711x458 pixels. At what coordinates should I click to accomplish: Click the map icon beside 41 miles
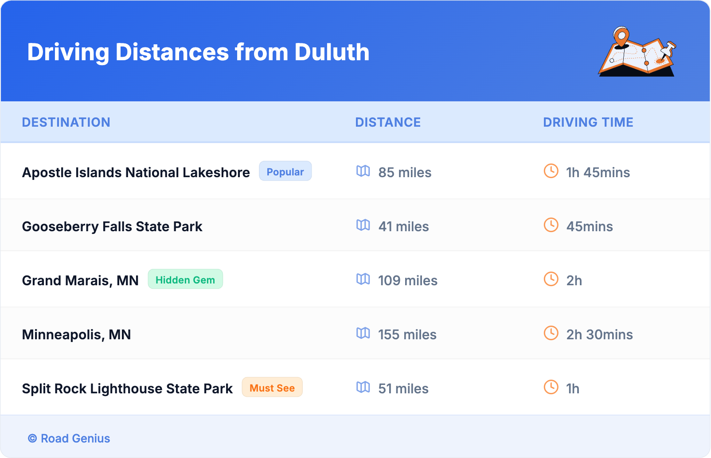click(363, 225)
